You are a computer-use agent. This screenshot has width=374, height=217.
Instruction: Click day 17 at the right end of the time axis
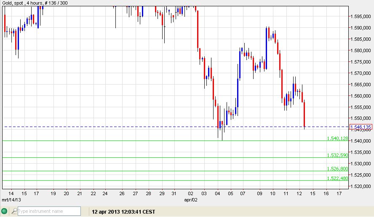tap(339, 193)
